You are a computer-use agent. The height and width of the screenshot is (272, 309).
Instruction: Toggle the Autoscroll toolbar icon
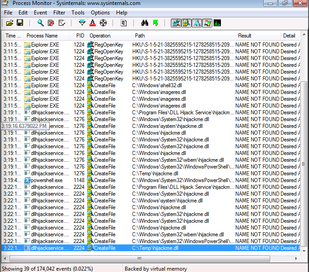[51, 23]
